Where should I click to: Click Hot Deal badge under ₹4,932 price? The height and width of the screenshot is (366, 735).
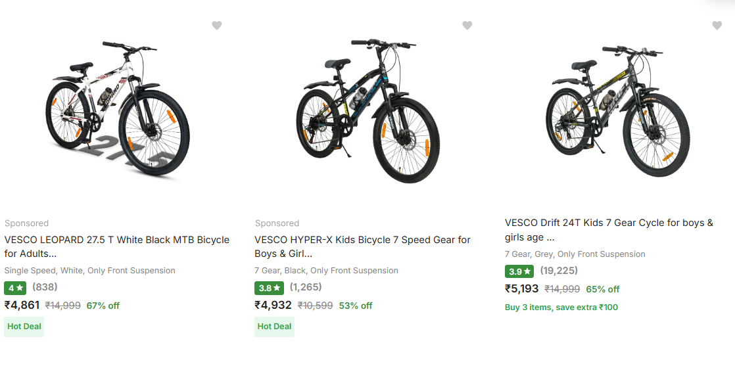pyautogui.click(x=274, y=327)
